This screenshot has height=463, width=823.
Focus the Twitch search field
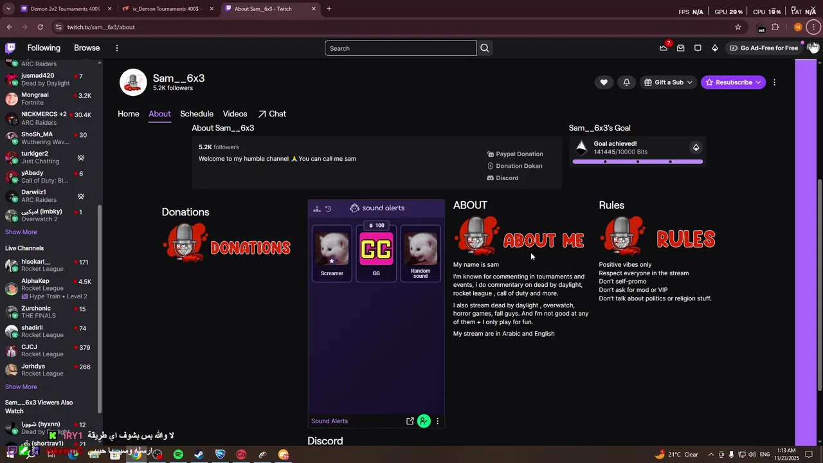pyautogui.click(x=401, y=48)
